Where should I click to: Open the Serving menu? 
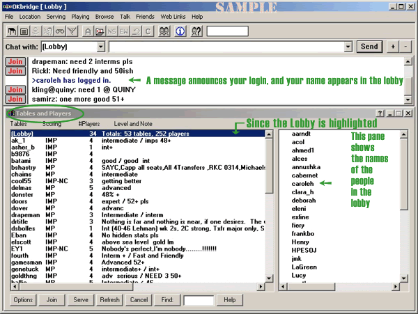click(56, 17)
